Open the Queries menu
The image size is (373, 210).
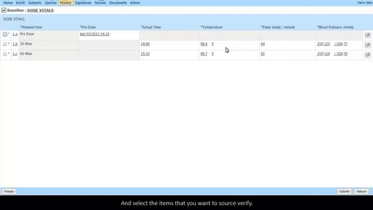pos(51,3)
